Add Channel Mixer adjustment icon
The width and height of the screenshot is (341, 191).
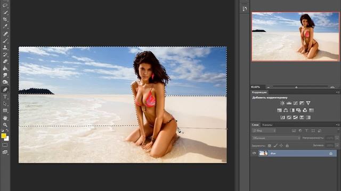[305, 110]
